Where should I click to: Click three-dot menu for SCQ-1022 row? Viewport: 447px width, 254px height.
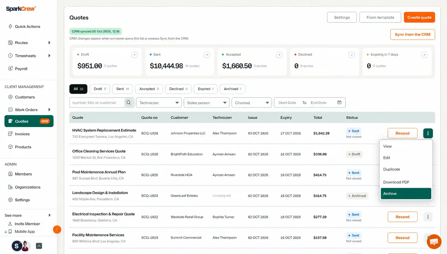point(428,217)
